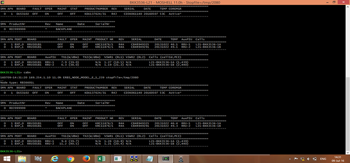350x163 pixels.
Task: Open the tray icon left of ENG
Action: 315,159
